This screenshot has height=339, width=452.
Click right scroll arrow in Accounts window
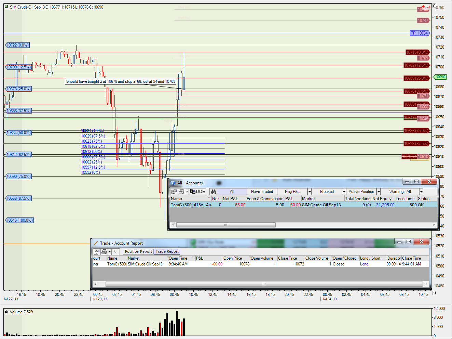point(434,225)
